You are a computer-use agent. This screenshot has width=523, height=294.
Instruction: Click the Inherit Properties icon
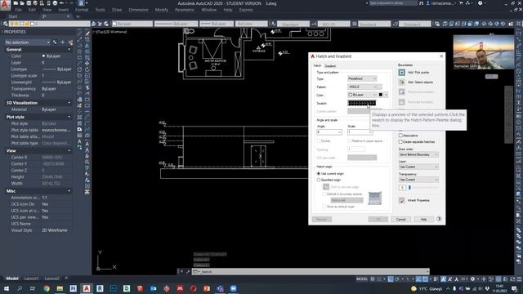[402, 200]
